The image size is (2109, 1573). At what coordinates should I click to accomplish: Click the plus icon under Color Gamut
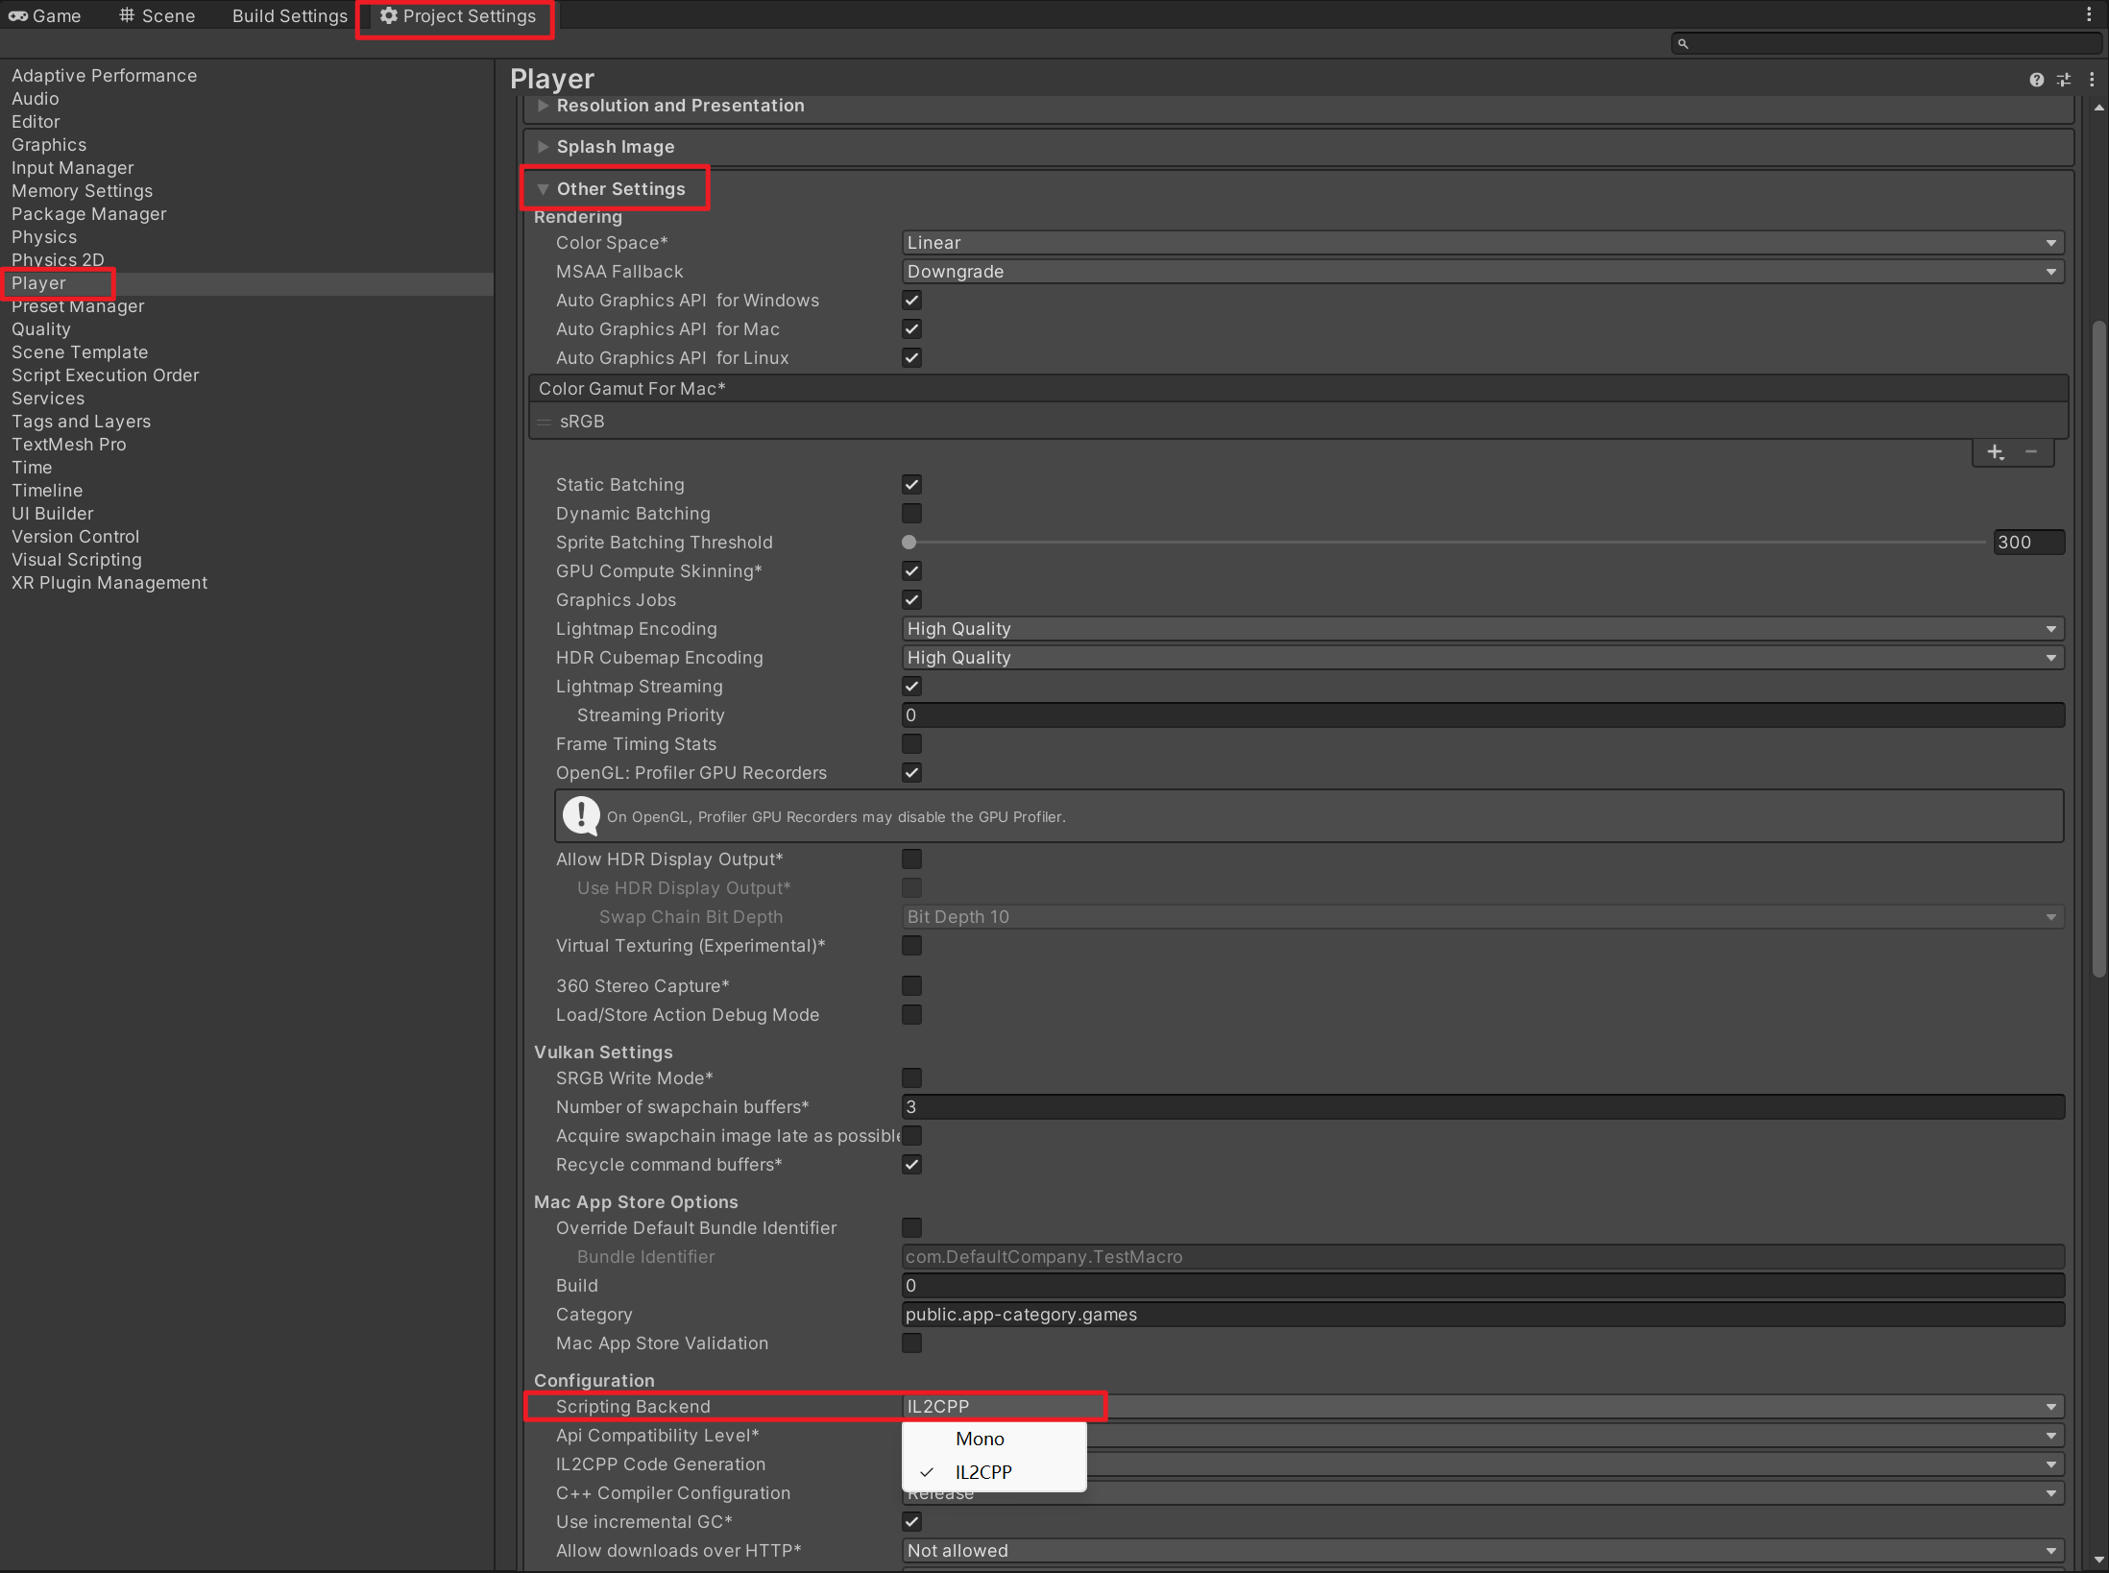[x=1995, y=452]
